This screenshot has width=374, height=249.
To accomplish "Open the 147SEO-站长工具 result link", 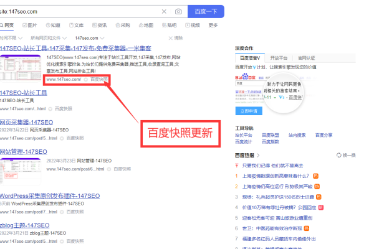I will [24, 93].
